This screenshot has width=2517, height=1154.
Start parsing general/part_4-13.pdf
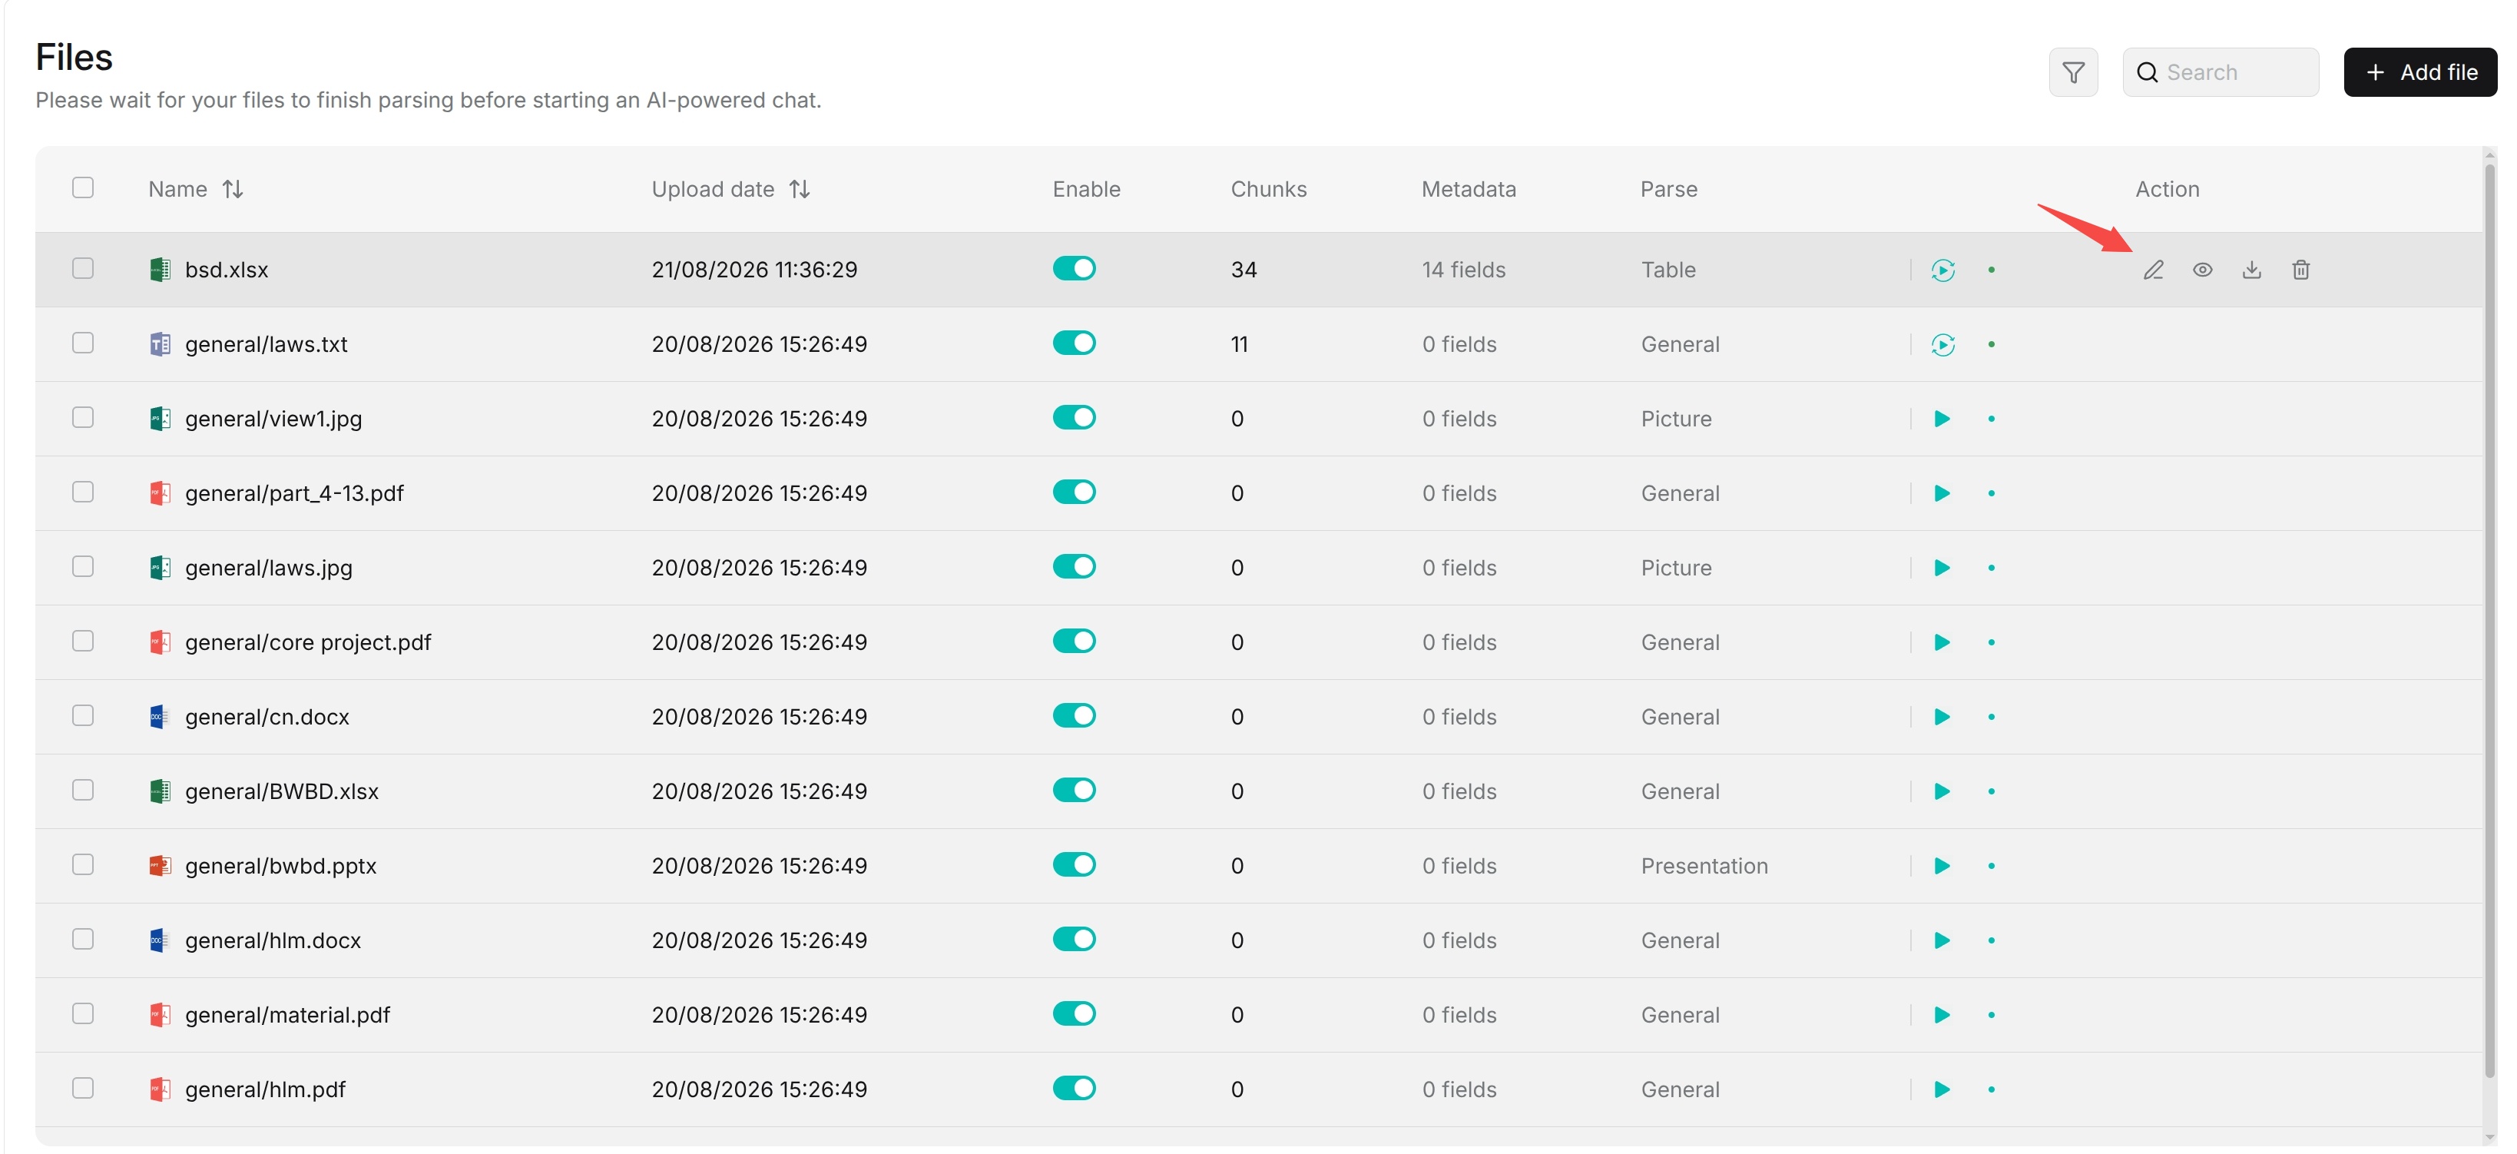click(1942, 493)
